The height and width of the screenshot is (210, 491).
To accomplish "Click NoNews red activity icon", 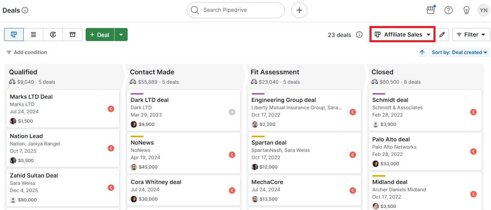I will [x=232, y=154].
